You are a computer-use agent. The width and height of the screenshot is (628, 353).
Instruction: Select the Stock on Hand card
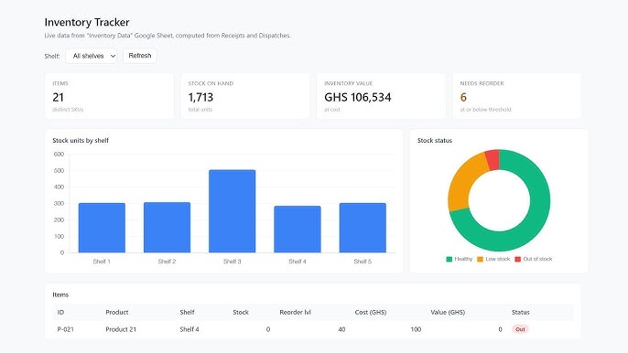(245, 96)
